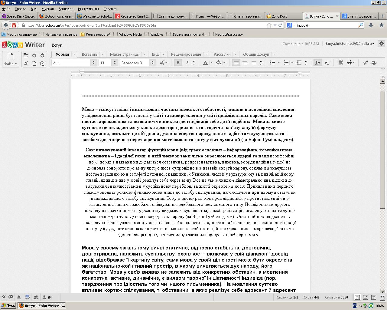Click the collaborators people icon in status bar
387x310 pixels.
36,297
